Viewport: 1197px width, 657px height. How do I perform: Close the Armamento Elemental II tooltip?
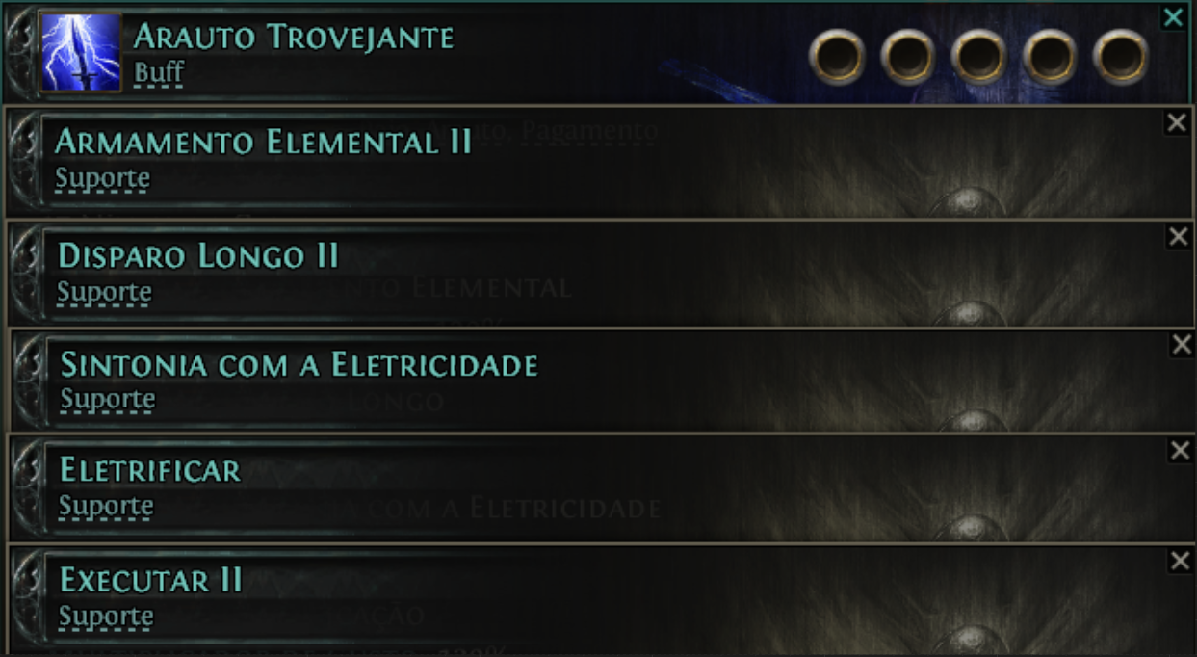click(x=1177, y=122)
